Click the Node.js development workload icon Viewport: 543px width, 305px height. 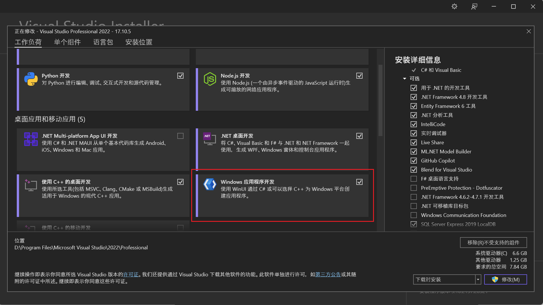(210, 79)
